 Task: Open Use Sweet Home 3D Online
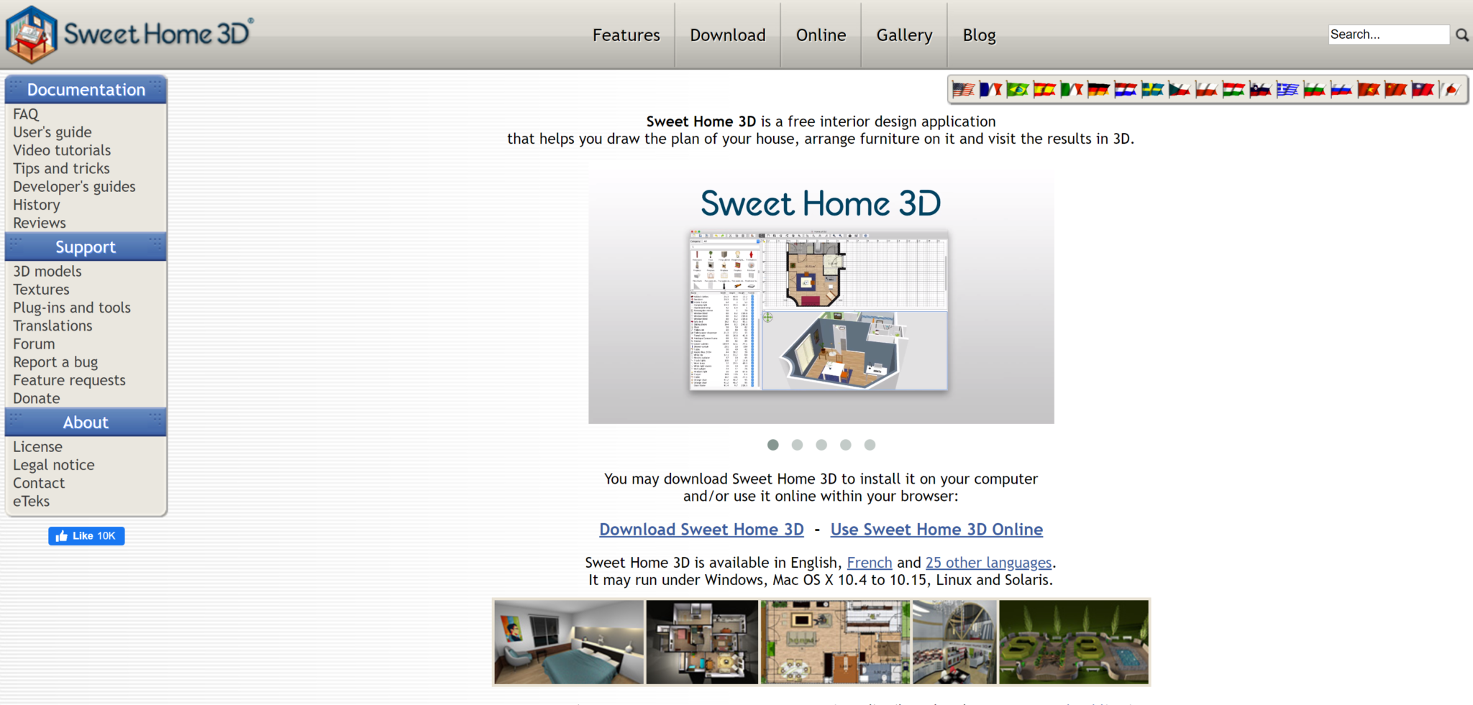click(936, 529)
